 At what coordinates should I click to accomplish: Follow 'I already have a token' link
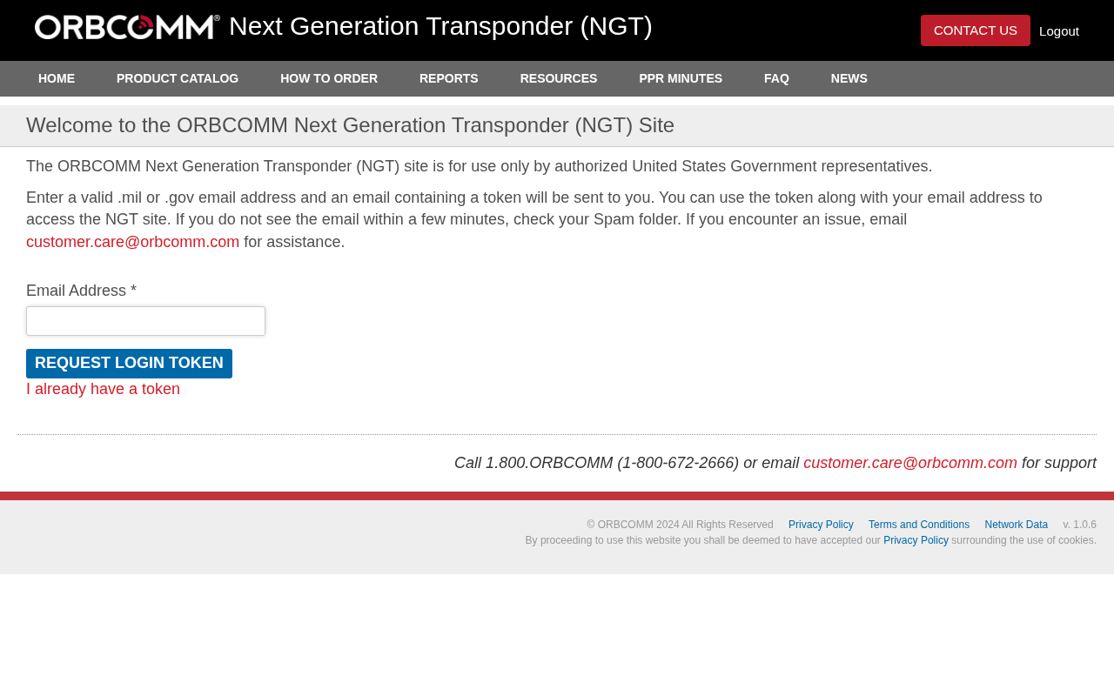coord(103,390)
